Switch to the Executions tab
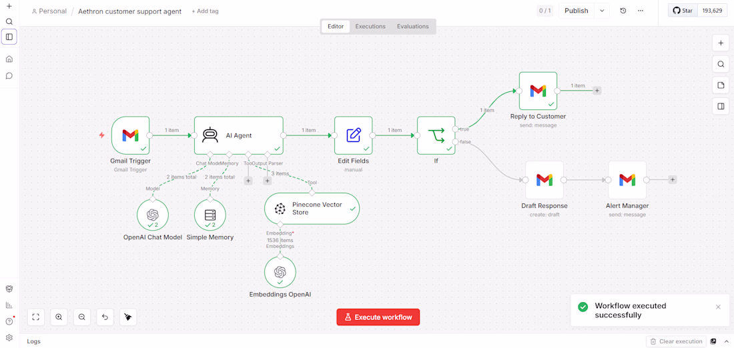Screen dimensions: 734x348 [370, 27]
